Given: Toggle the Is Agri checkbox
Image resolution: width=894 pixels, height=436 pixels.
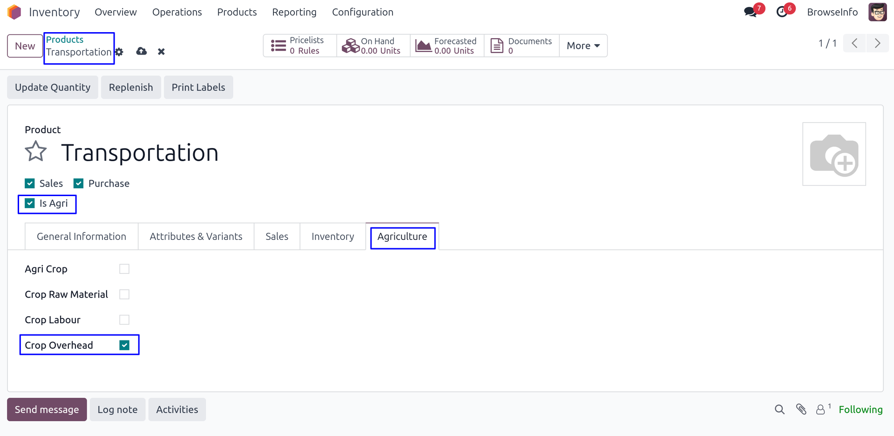Looking at the screenshot, I should click(30, 204).
